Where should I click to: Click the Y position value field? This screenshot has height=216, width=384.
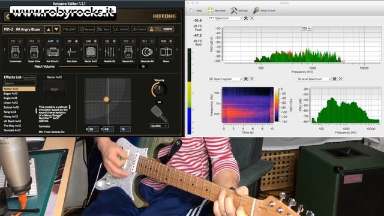pos(108,129)
